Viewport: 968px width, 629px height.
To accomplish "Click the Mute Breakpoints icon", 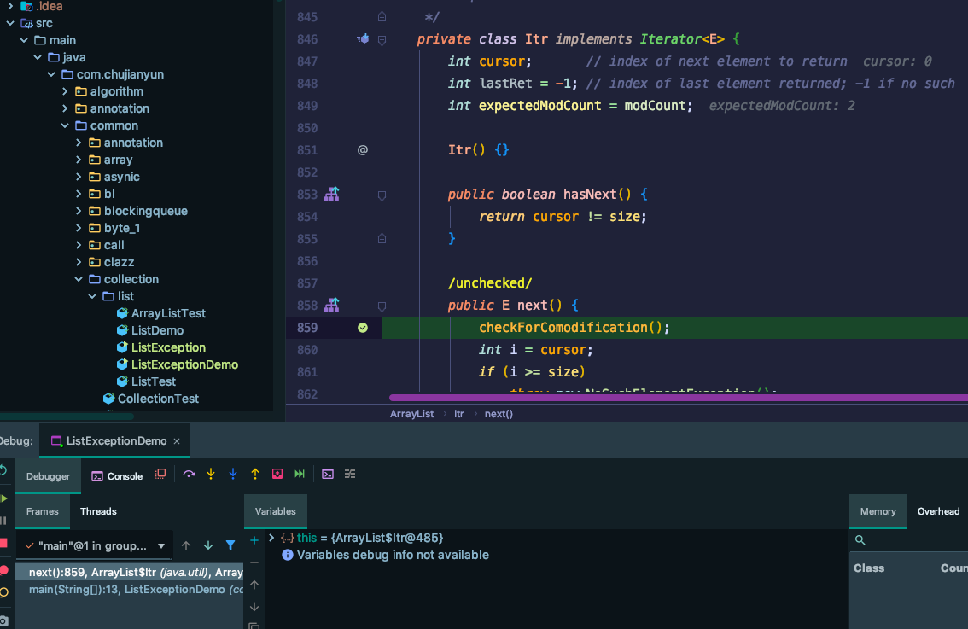I will 4,592.
